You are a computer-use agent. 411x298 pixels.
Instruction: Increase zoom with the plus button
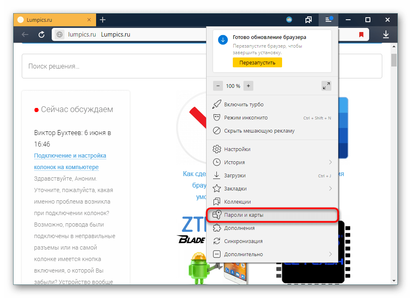tap(248, 86)
